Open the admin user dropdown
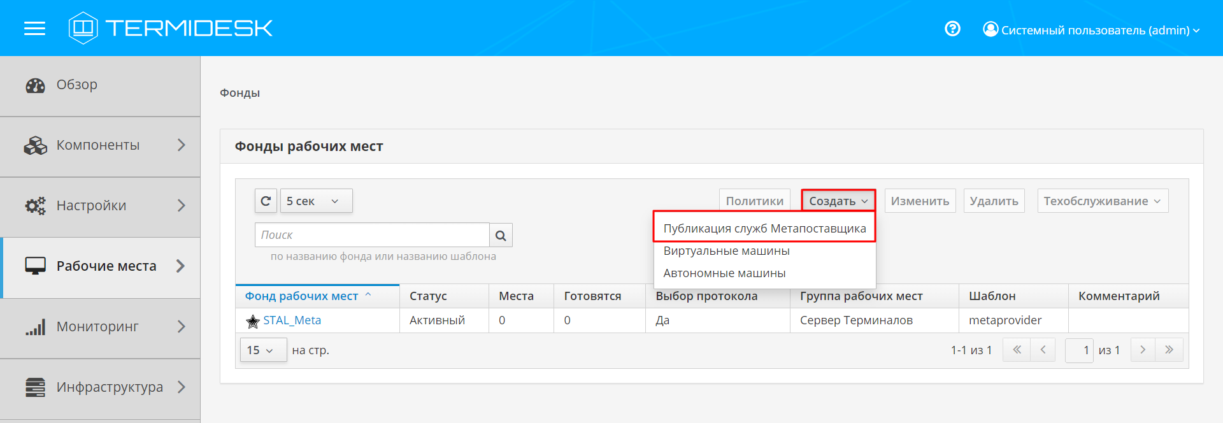Image resolution: width=1223 pixels, height=423 pixels. pyautogui.click(x=1092, y=30)
